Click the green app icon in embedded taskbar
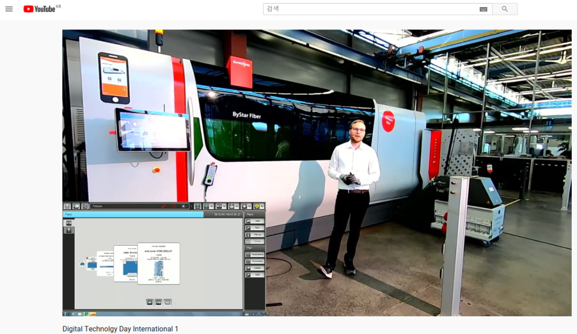 coord(86,314)
